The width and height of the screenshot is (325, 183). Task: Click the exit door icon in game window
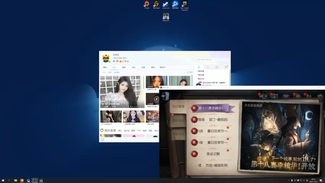click(x=165, y=96)
